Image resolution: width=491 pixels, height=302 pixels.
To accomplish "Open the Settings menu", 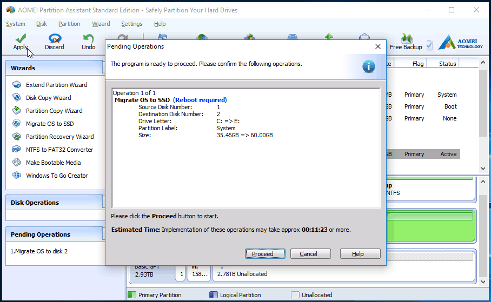I will (x=132, y=24).
